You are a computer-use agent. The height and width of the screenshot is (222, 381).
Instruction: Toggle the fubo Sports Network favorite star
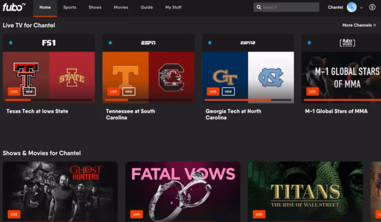(309, 42)
